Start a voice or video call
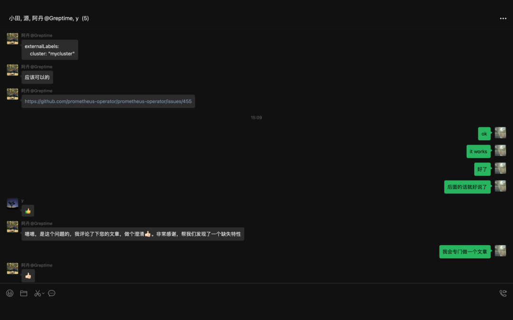Image resolution: width=513 pixels, height=320 pixels. pos(503,293)
